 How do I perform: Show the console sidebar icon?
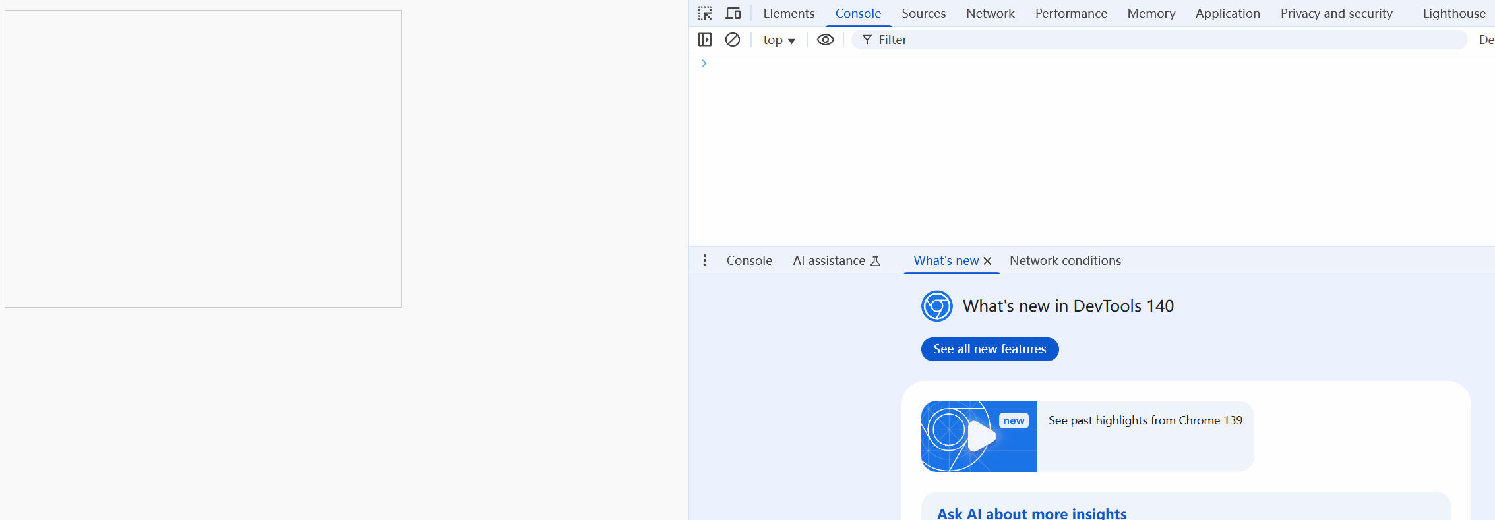(705, 40)
